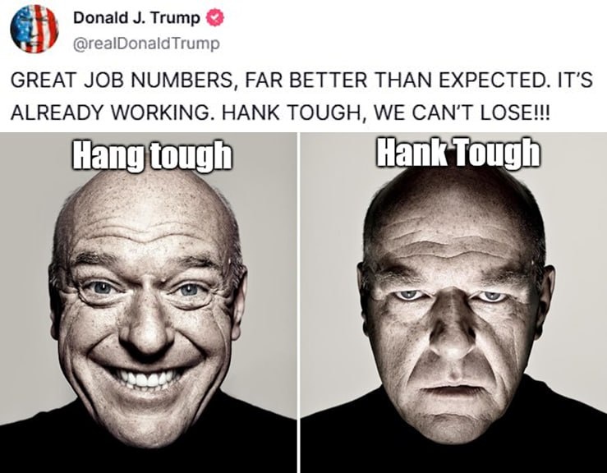Open the left smiling face image
Image resolution: width=607 pixels, height=473 pixels.
tap(149, 303)
